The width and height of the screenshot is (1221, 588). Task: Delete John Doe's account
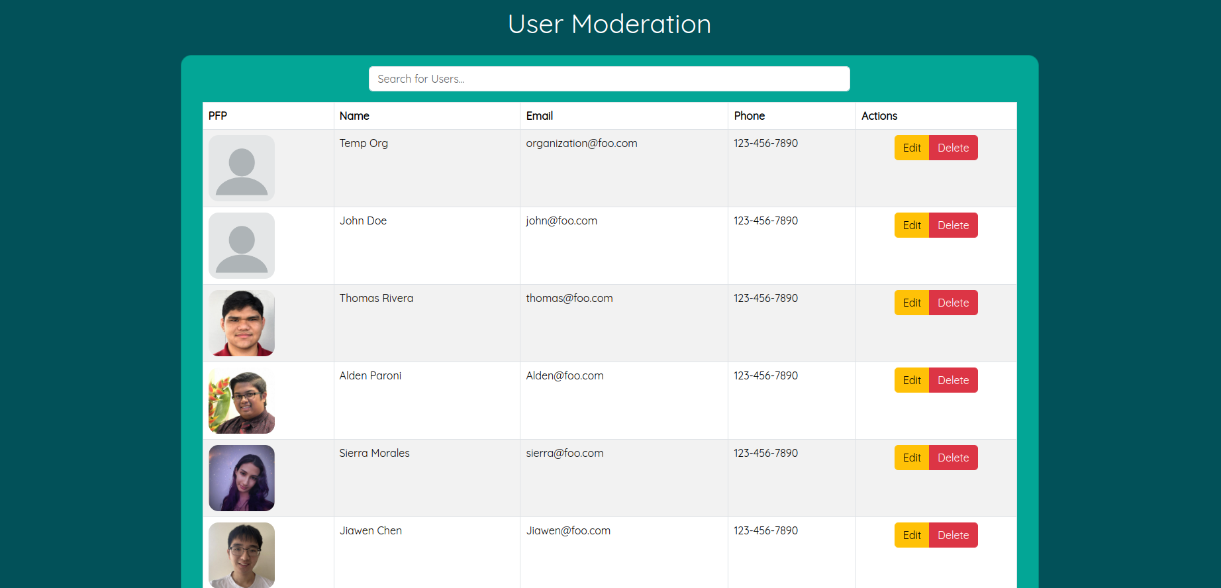click(953, 225)
